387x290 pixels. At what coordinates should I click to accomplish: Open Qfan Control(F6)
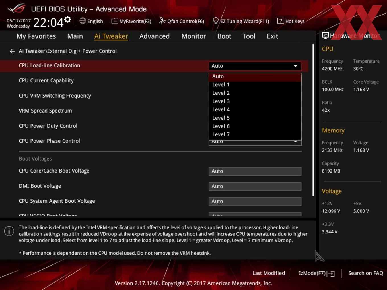pyautogui.click(x=182, y=21)
